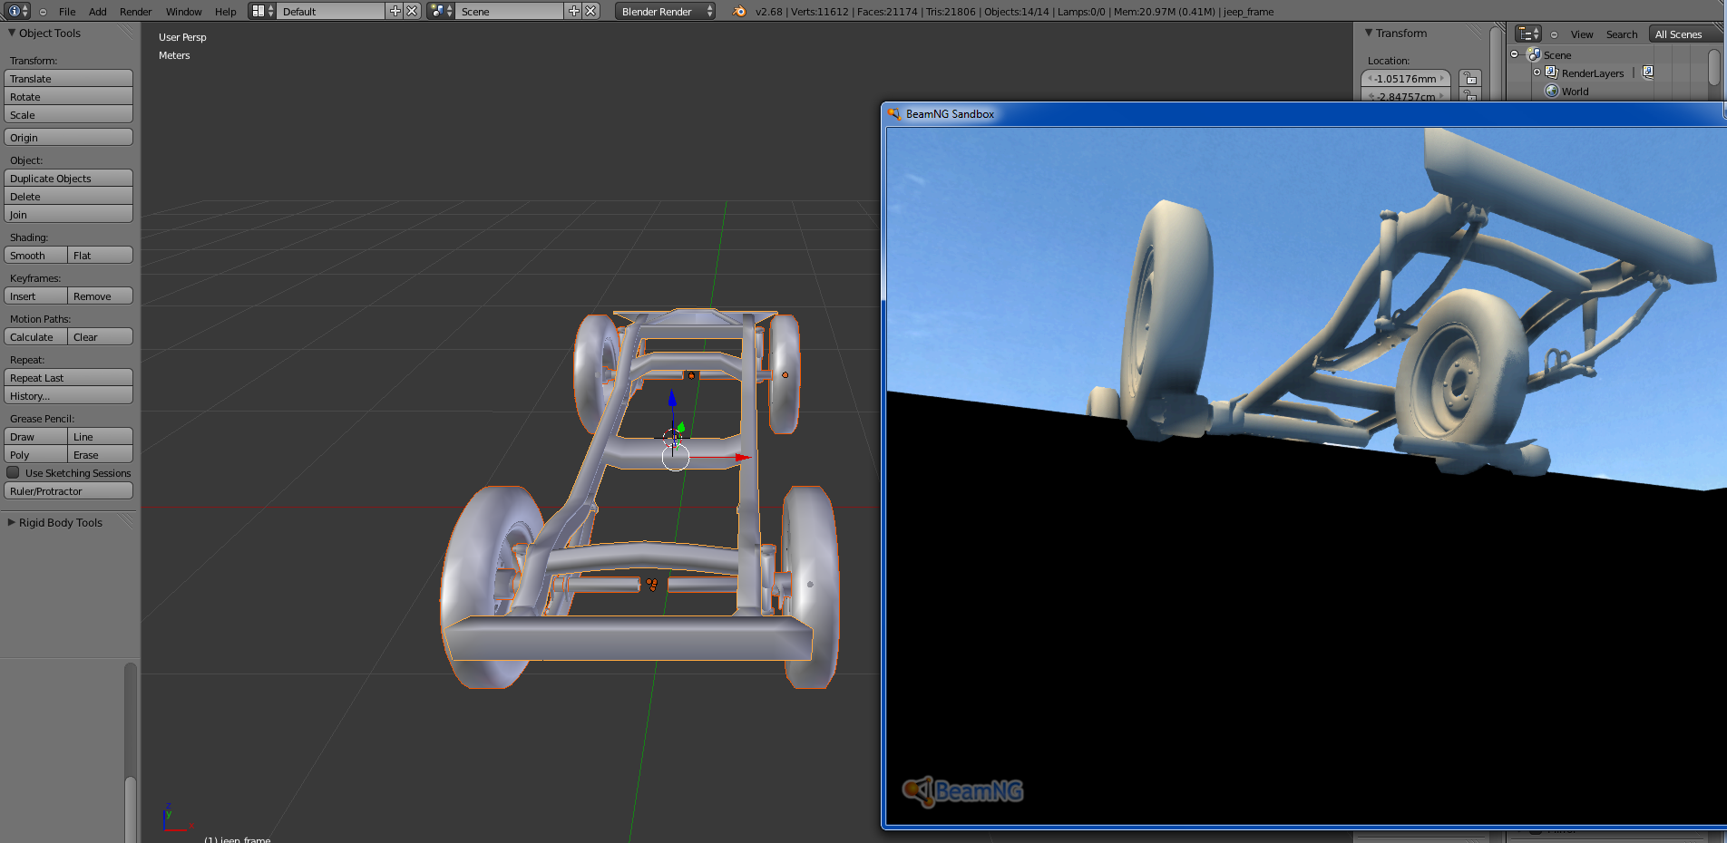Click the Translate button
Image resolution: width=1727 pixels, height=843 pixels.
[68, 78]
